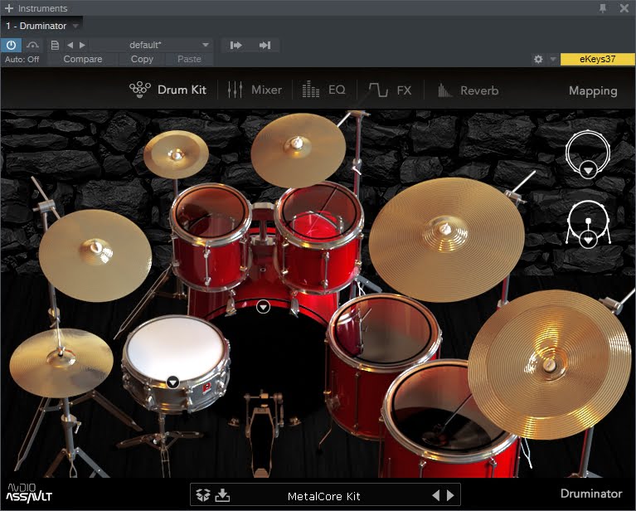Open the snare selector dropdown arrow
The height and width of the screenshot is (511, 636).
coord(172,382)
